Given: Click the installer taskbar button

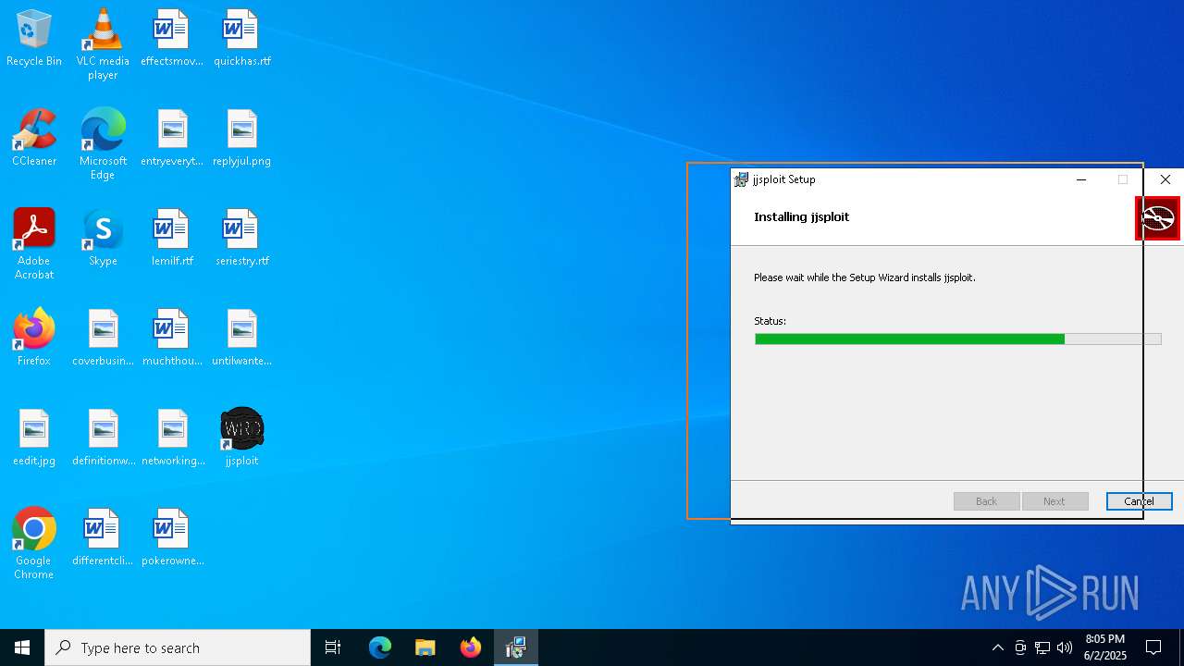Looking at the screenshot, I should 515,647.
